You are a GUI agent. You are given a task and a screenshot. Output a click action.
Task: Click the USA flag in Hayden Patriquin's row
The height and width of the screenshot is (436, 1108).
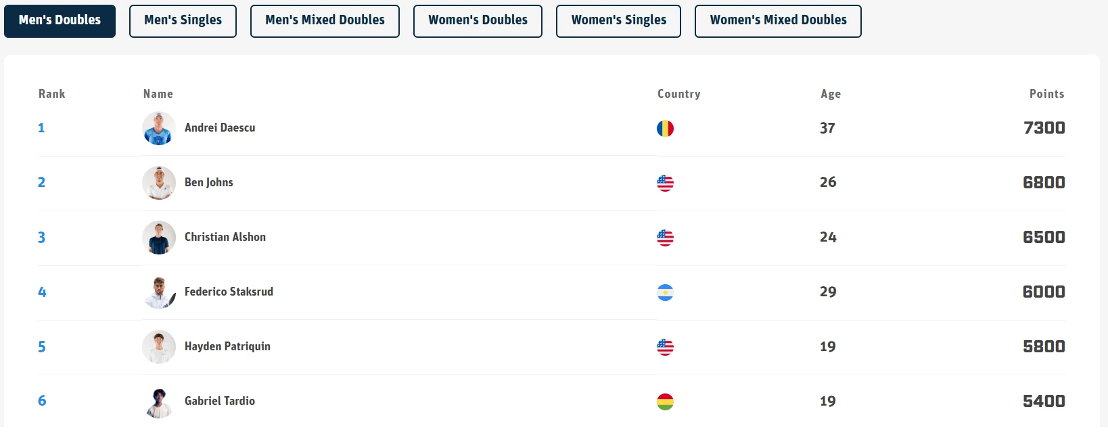point(665,347)
